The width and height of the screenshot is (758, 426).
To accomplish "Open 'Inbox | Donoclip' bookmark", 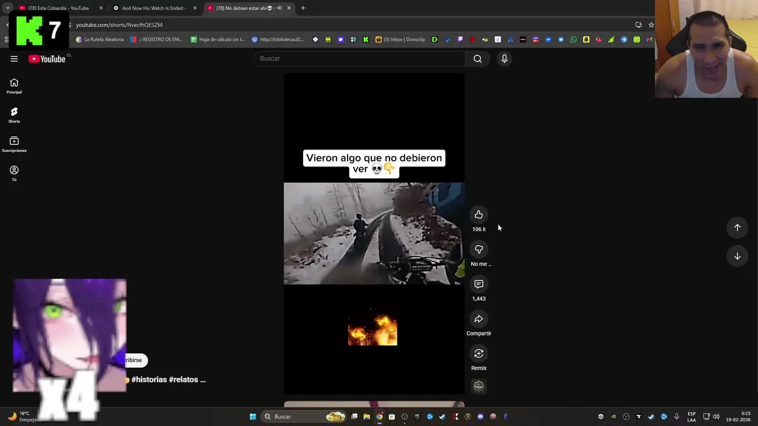I will pyautogui.click(x=400, y=40).
